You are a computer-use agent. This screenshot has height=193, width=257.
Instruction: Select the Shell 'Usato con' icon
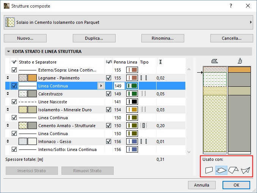coord(245,170)
